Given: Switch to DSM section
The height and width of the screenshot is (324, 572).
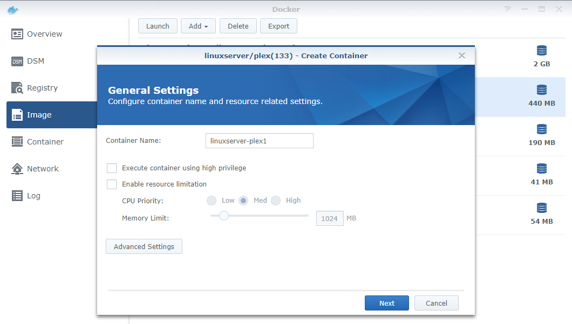Looking at the screenshot, I should pyautogui.click(x=36, y=61).
